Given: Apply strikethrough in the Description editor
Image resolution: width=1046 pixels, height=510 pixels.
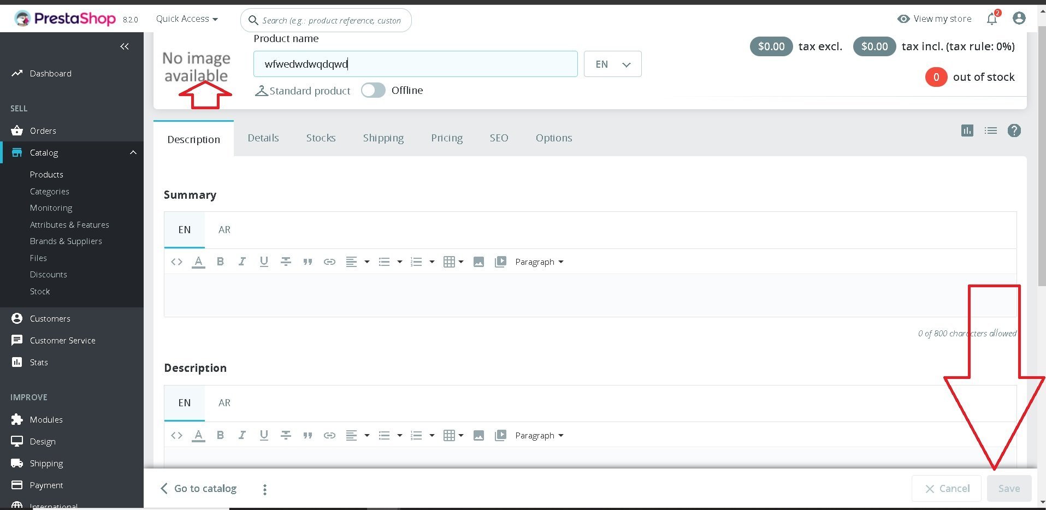Looking at the screenshot, I should tap(286, 436).
